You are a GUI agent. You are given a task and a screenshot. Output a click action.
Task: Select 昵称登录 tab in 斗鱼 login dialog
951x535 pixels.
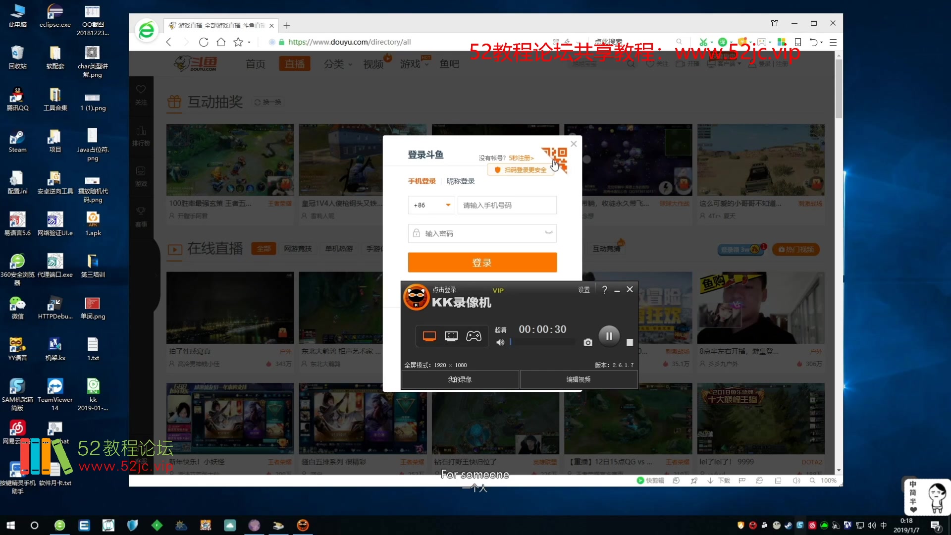pos(461,181)
